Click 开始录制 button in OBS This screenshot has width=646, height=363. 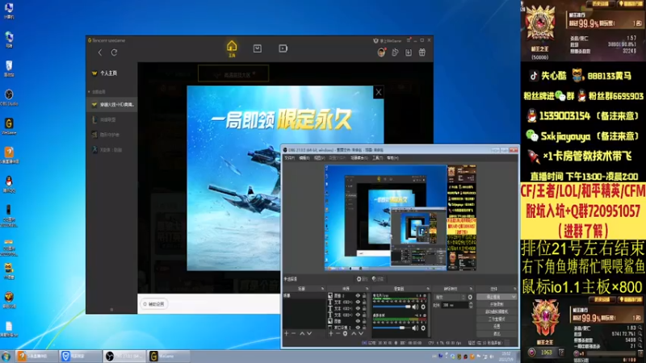(497, 305)
